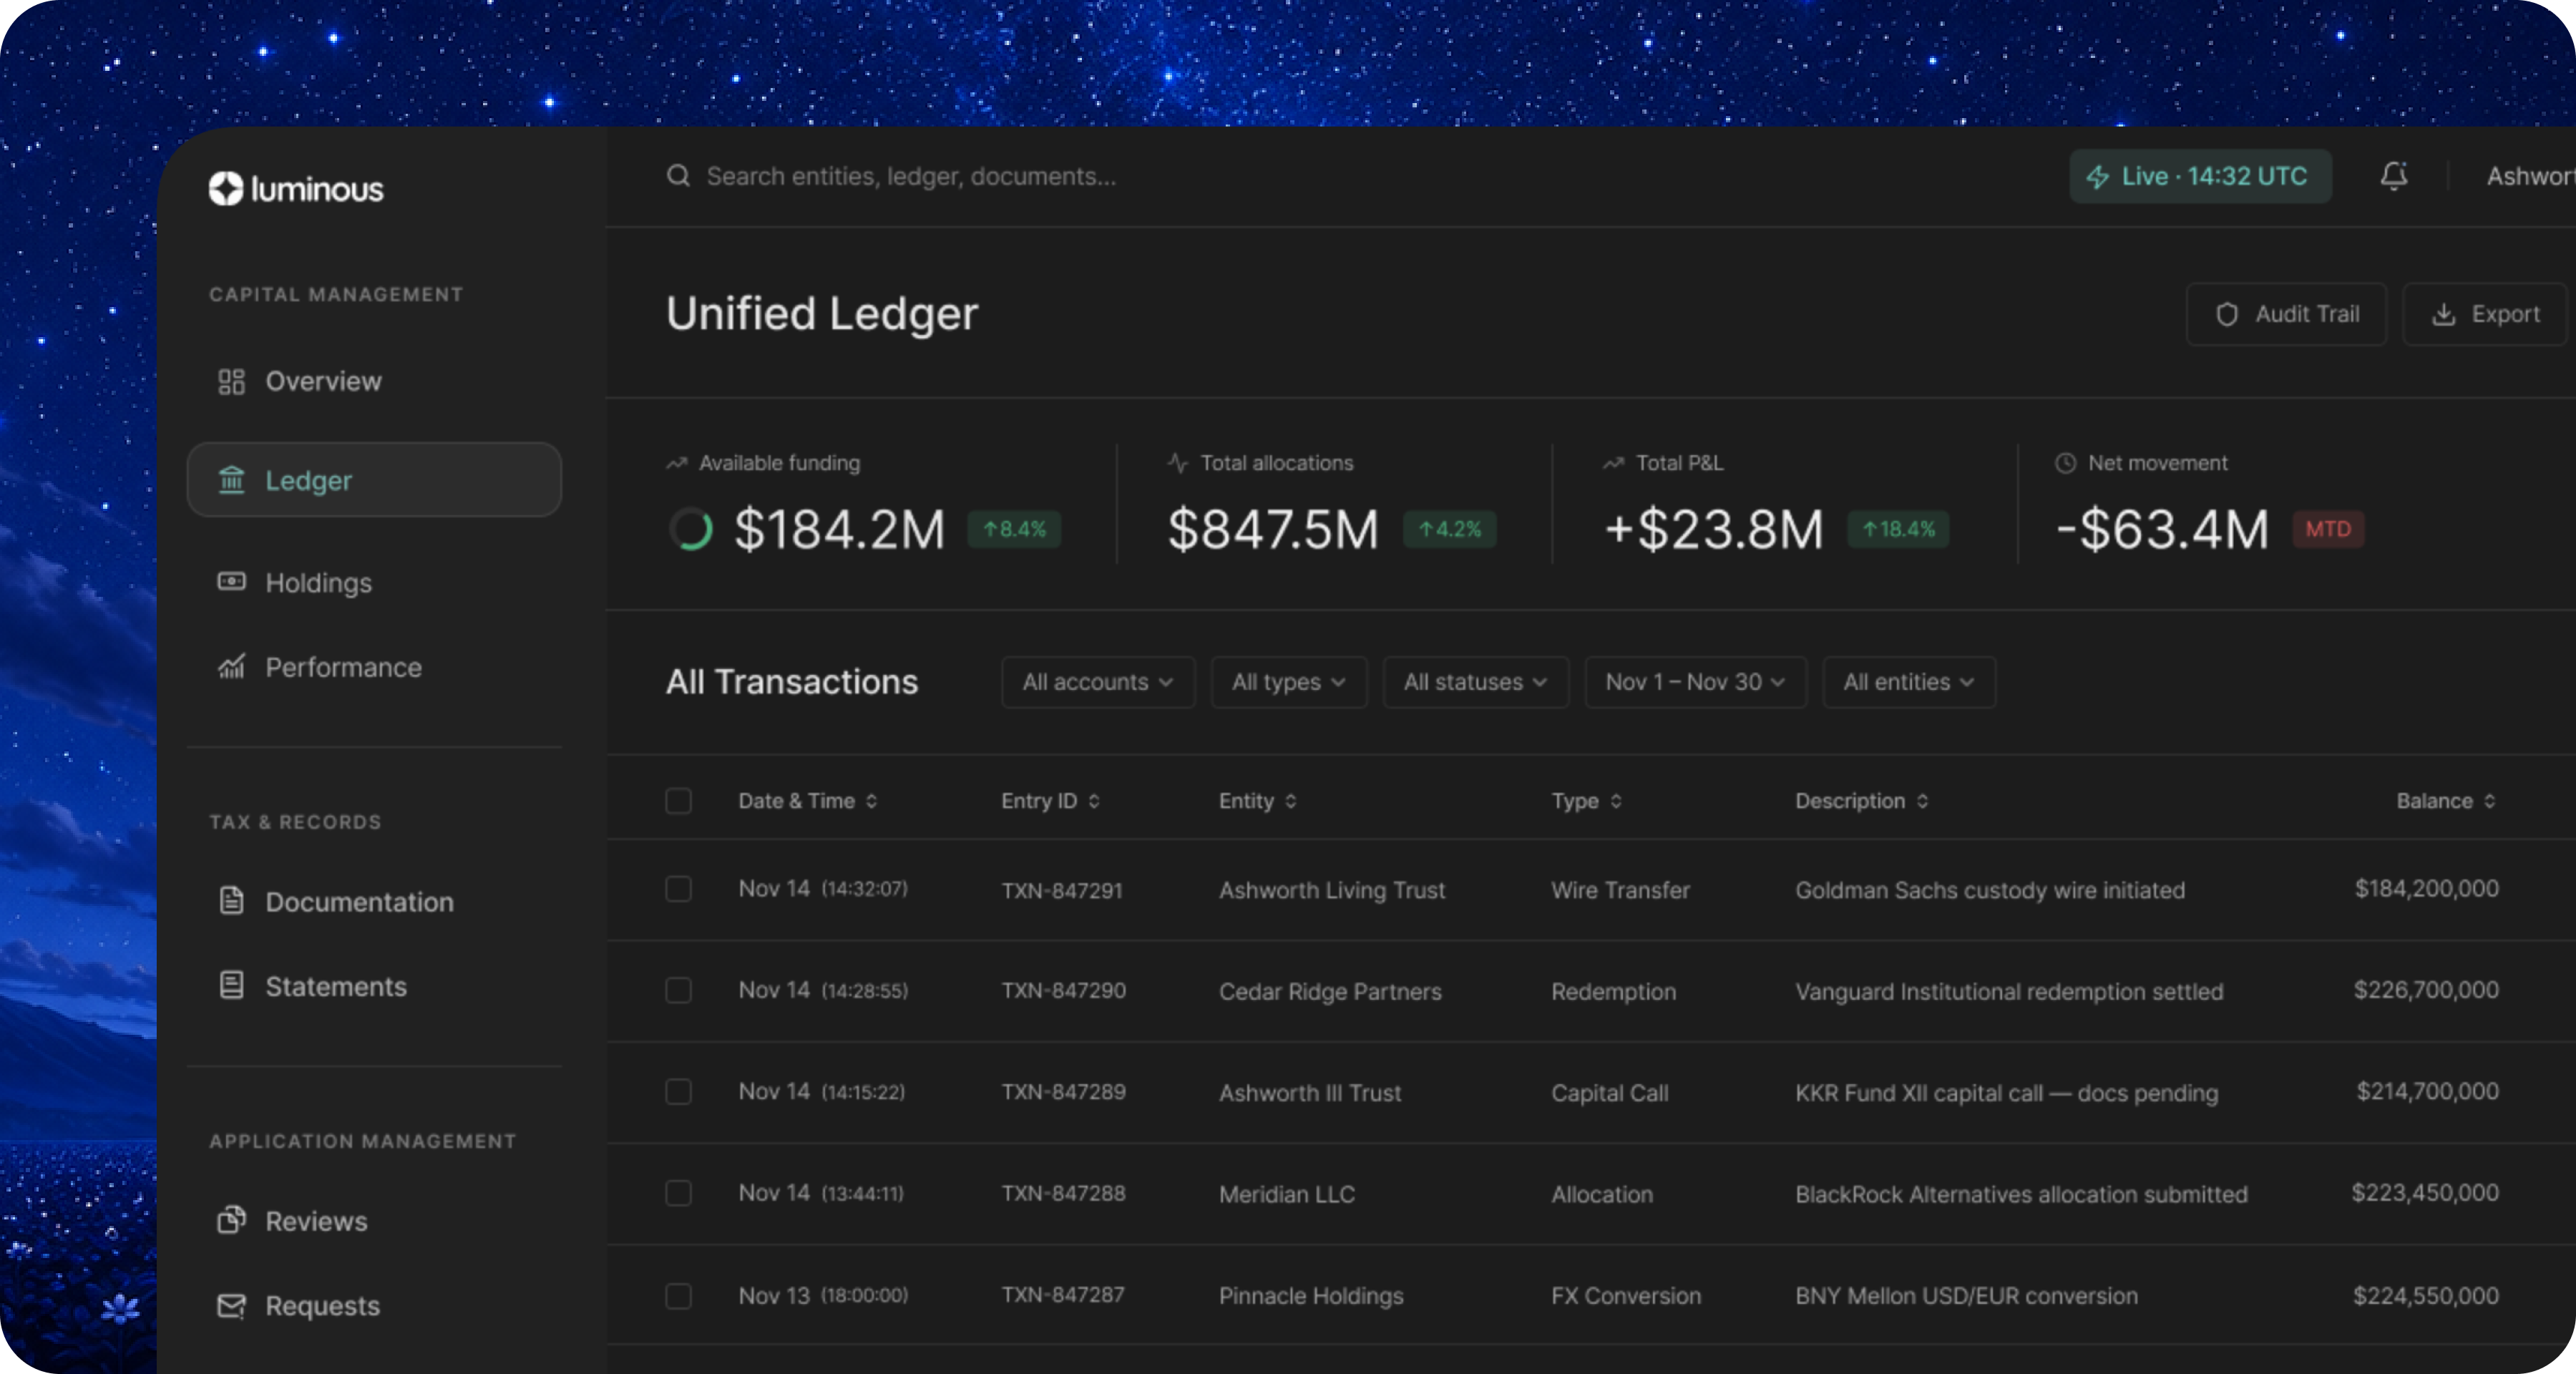Click the clock icon beside Net movement
The width and height of the screenshot is (2576, 1374).
point(2065,463)
